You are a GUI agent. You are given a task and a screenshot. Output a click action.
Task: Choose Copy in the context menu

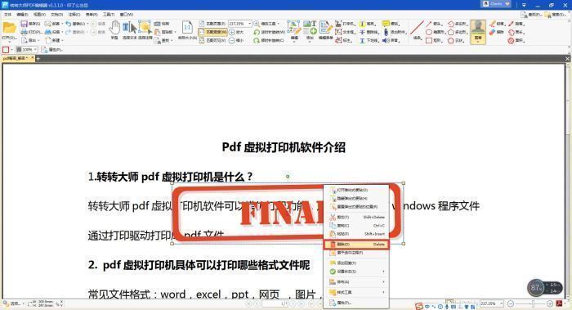pos(356,226)
